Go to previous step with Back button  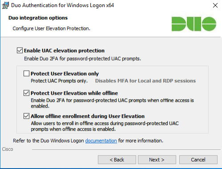click(x=117, y=160)
